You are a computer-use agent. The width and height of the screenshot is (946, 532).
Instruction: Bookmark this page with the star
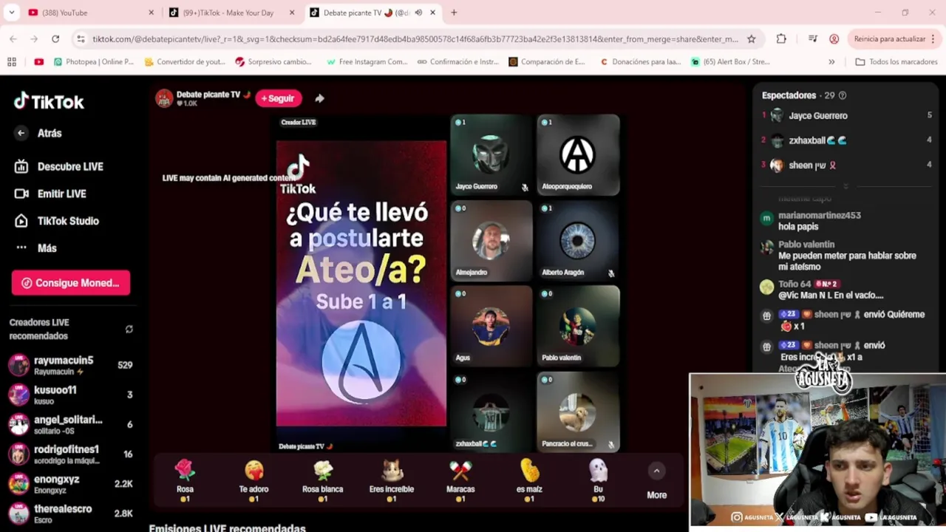[x=752, y=38]
